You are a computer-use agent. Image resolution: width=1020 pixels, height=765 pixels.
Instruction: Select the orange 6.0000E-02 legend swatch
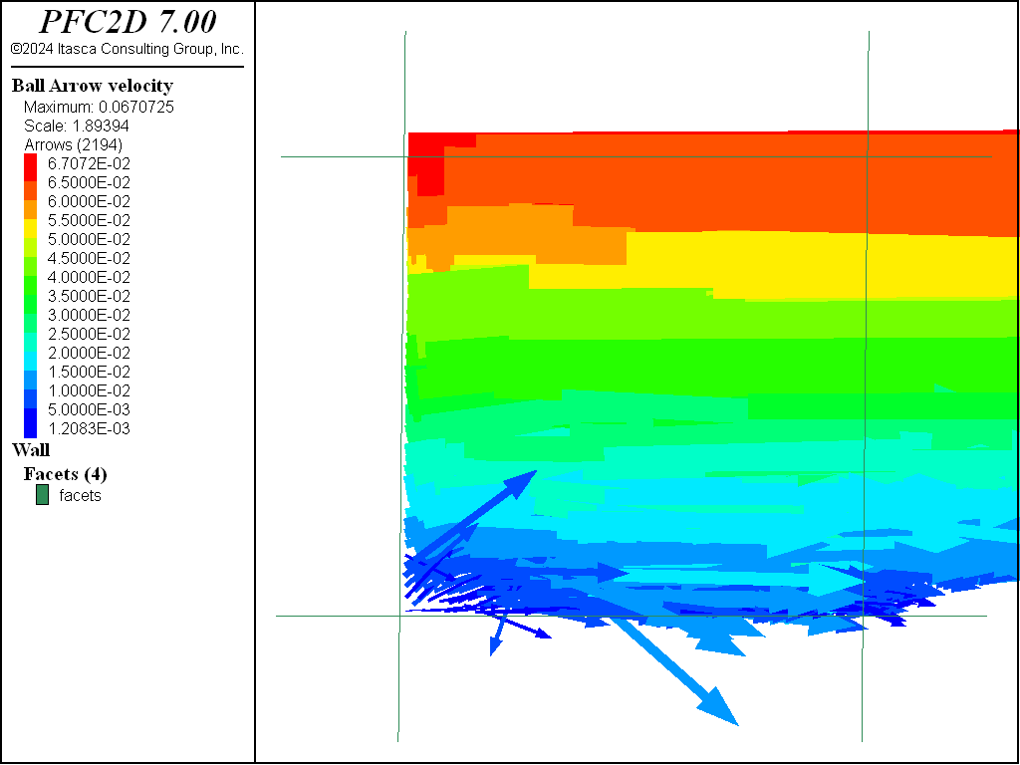click(30, 202)
